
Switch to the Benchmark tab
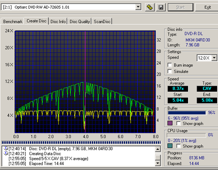tap(13, 22)
